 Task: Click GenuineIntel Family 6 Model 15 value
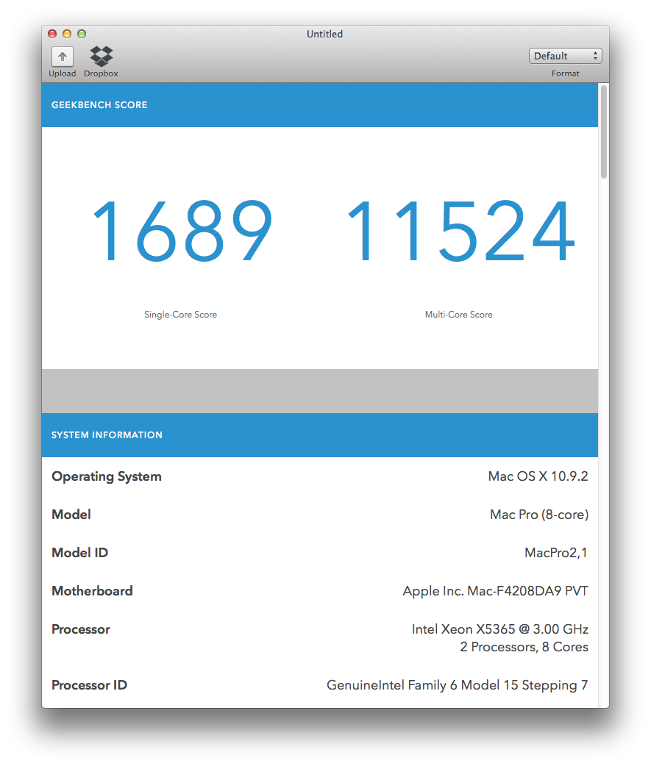(457, 685)
